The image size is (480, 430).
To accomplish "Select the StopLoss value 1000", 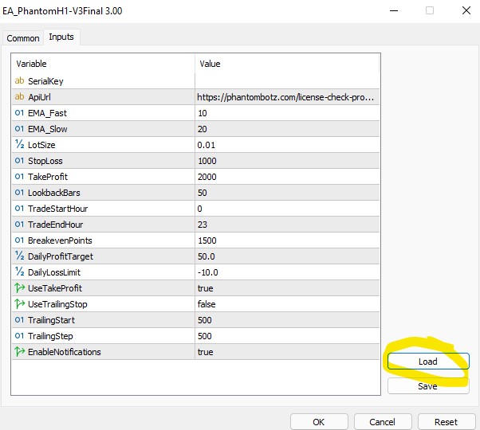I will coord(287,160).
